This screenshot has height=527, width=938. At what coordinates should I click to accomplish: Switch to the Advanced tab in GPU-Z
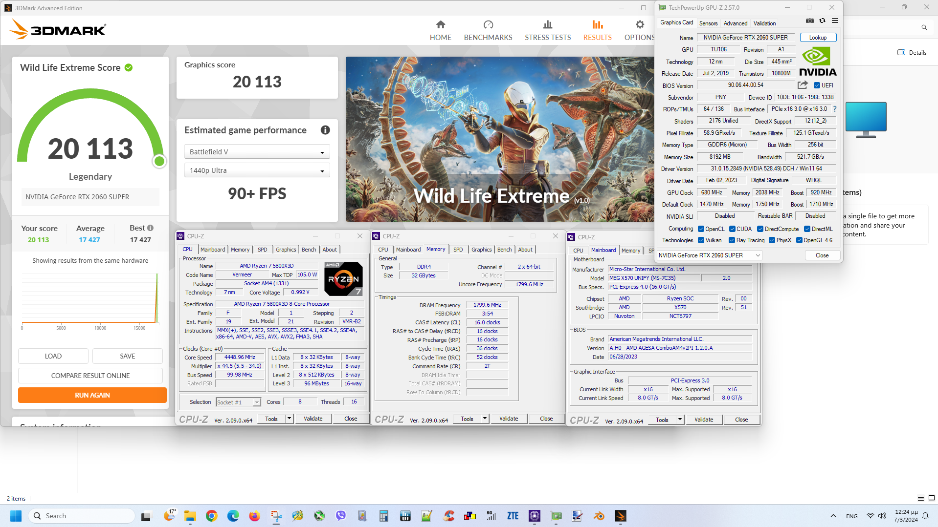735,23
